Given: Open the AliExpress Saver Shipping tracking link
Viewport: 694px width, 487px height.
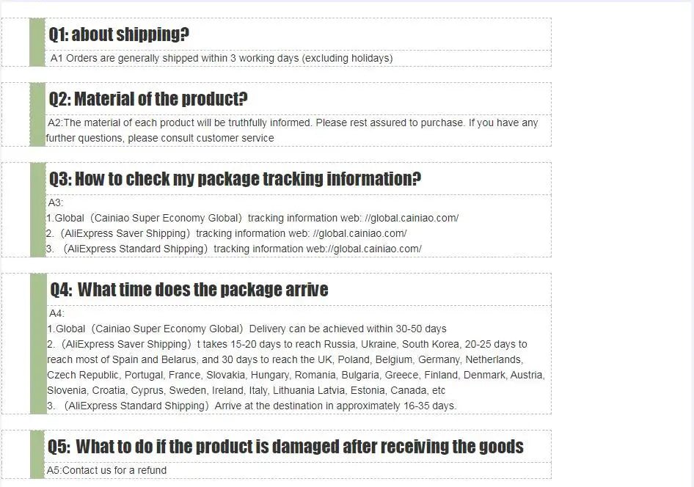Looking at the screenshot, I should 359,233.
